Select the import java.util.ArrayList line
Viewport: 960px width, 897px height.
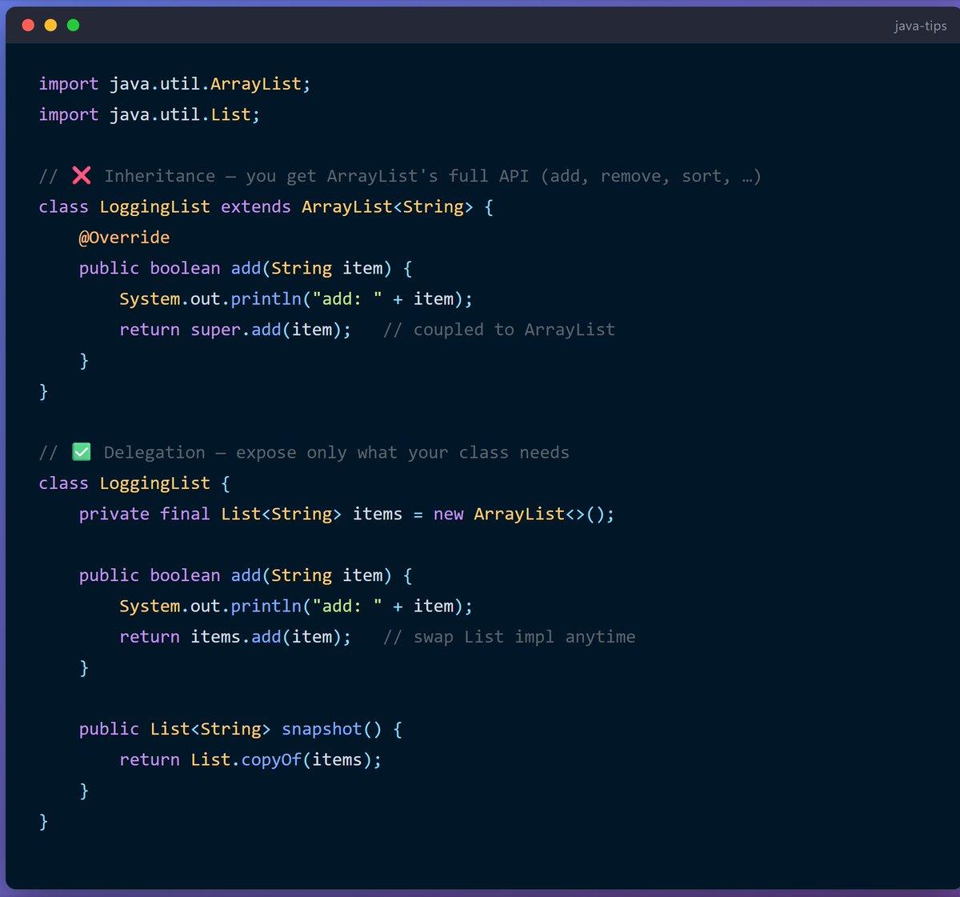point(174,84)
